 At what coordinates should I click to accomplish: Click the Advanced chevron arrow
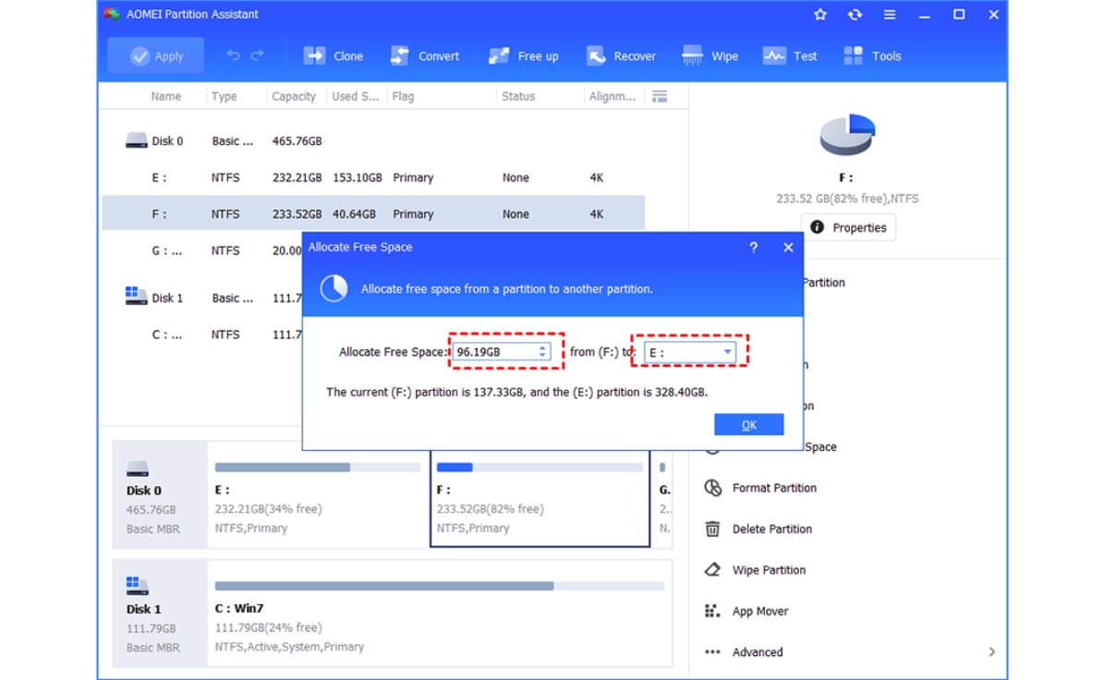coord(992,651)
